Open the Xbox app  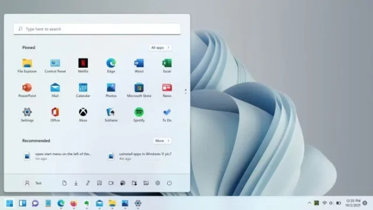click(83, 114)
